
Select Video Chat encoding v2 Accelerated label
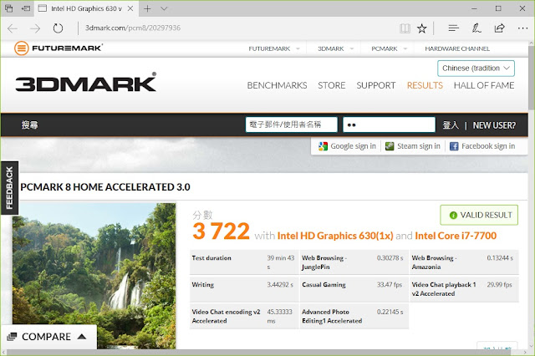(226, 316)
